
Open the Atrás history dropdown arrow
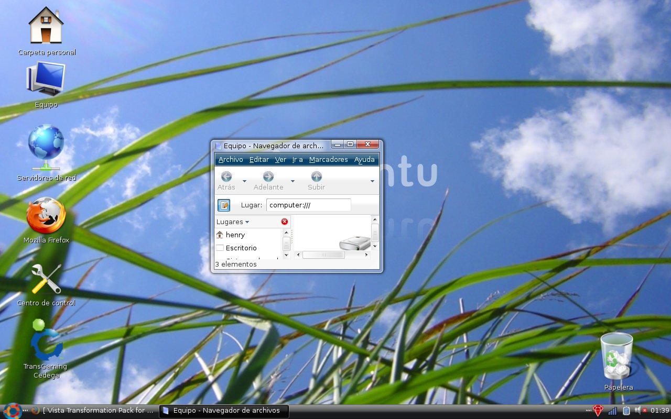coord(245,181)
